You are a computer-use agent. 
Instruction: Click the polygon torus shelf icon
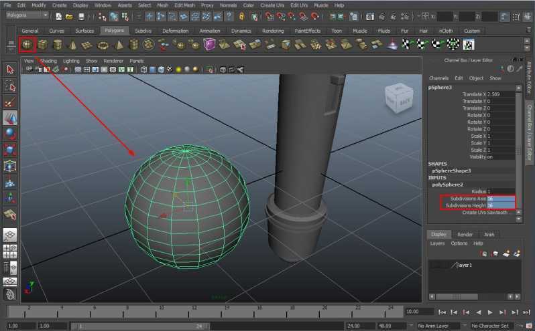103,45
